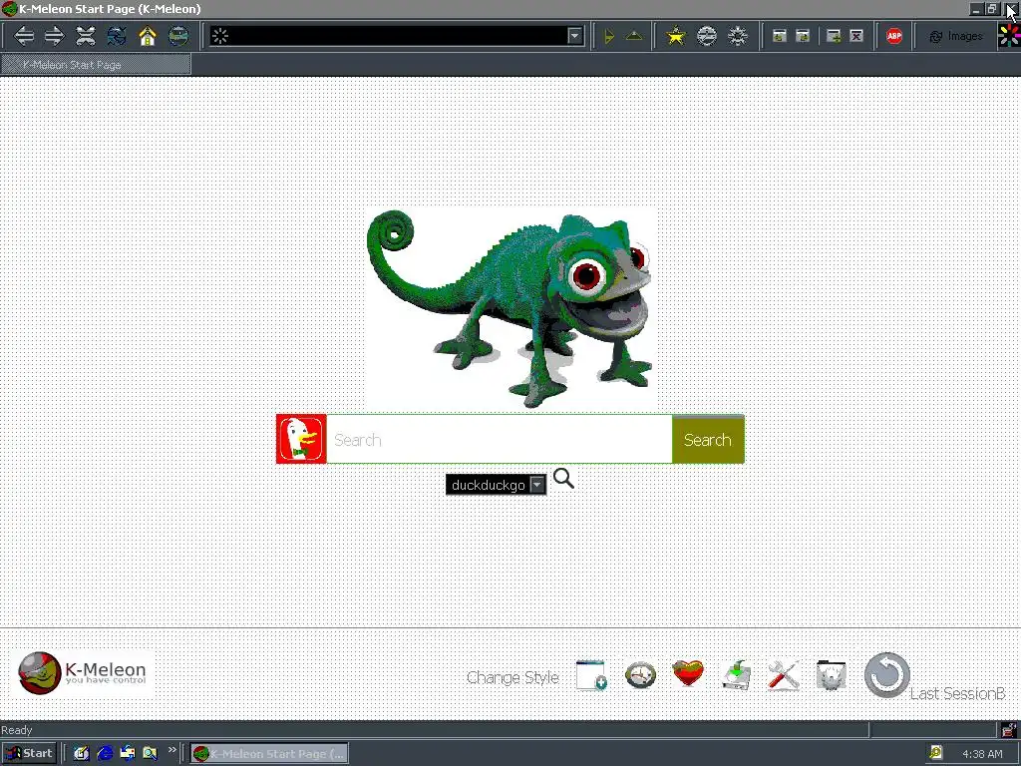Open preferences via wrench screwdriver icon
The height and width of the screenshot is (766, 1021).
(784, 675)
